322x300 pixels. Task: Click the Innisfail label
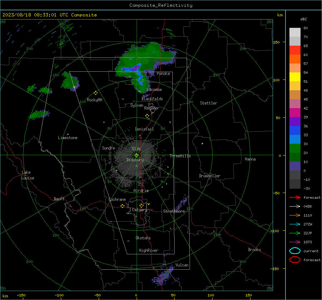click(x=144, y=129)
